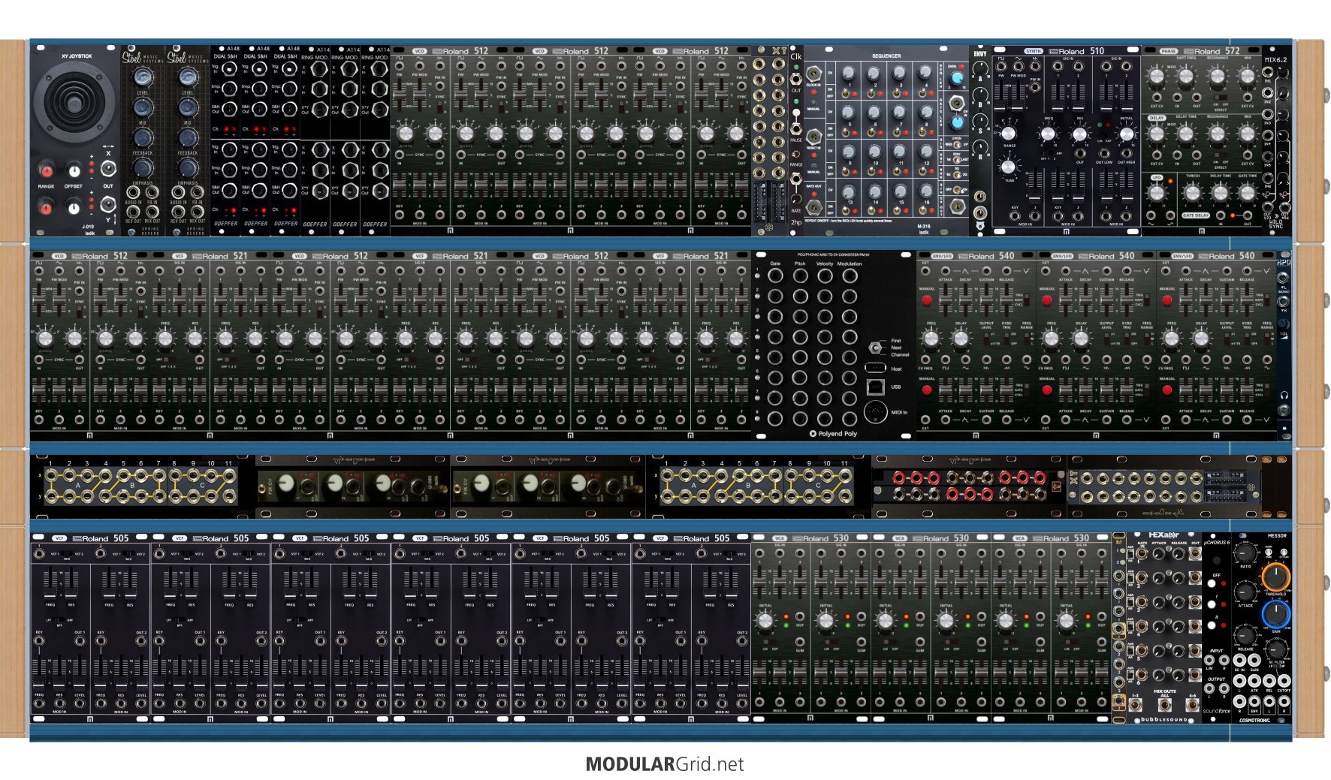This screenshot has height=780, width=1331.
Task: Click the Clk label on the 2hp module
Action: click(x=796, y=57)
